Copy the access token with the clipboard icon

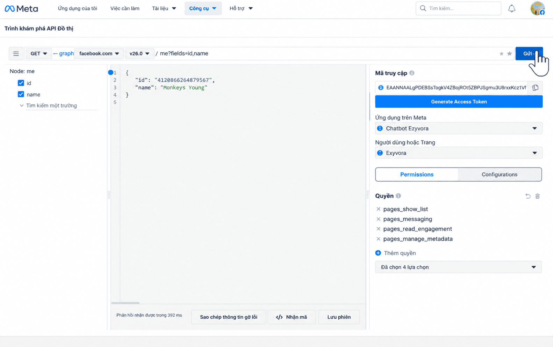point(535,88)
